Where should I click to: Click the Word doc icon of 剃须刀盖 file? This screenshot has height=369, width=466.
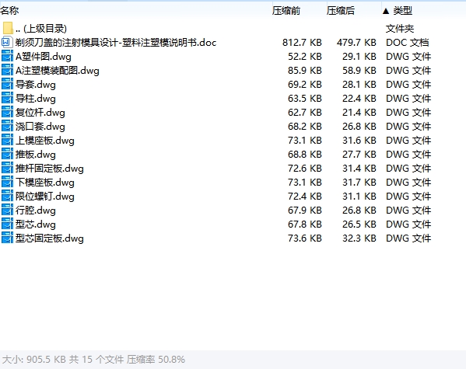[x=7, y=43]
